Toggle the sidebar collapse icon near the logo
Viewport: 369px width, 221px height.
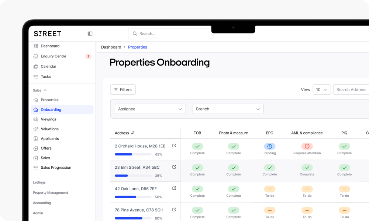(x=90, y=33)
